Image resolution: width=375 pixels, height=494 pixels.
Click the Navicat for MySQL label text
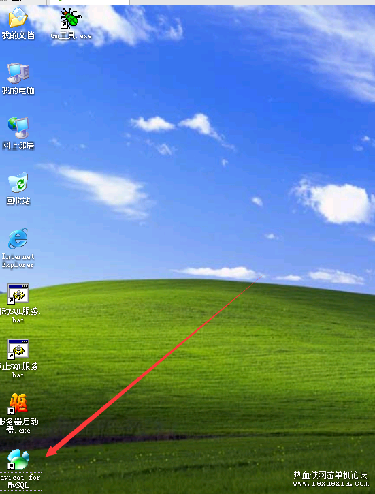coord(20,481)
